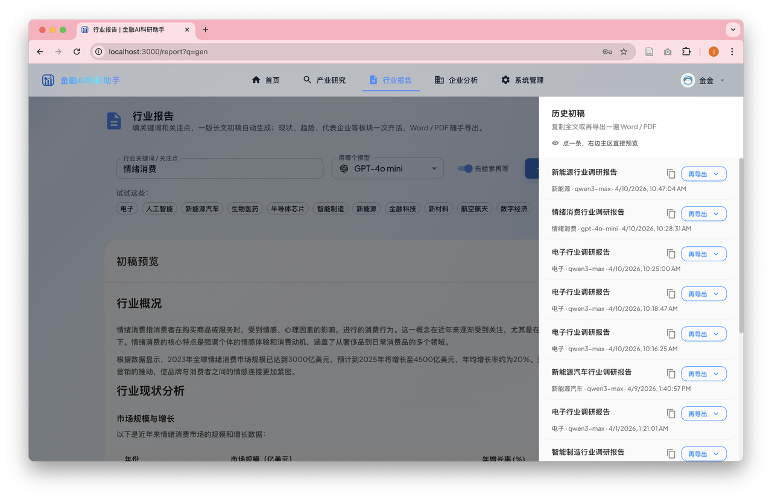Switch to the 产业研究 nav tab

(x=324, y=80)
